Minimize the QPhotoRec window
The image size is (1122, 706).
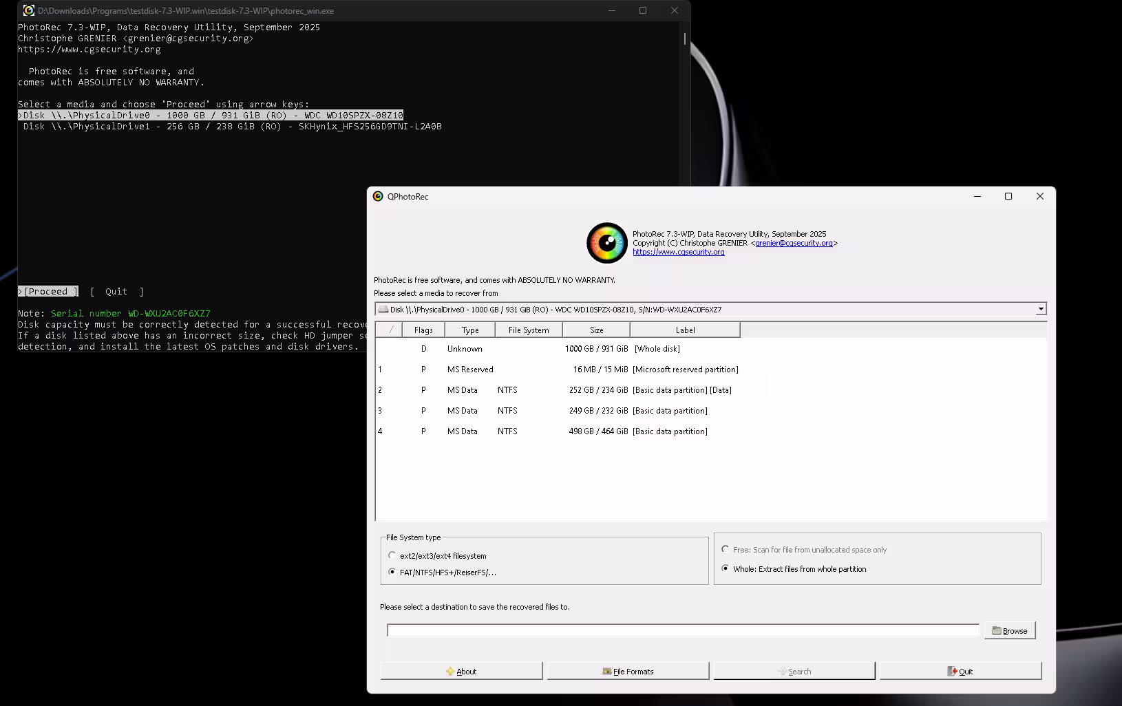tap(977, 196)
